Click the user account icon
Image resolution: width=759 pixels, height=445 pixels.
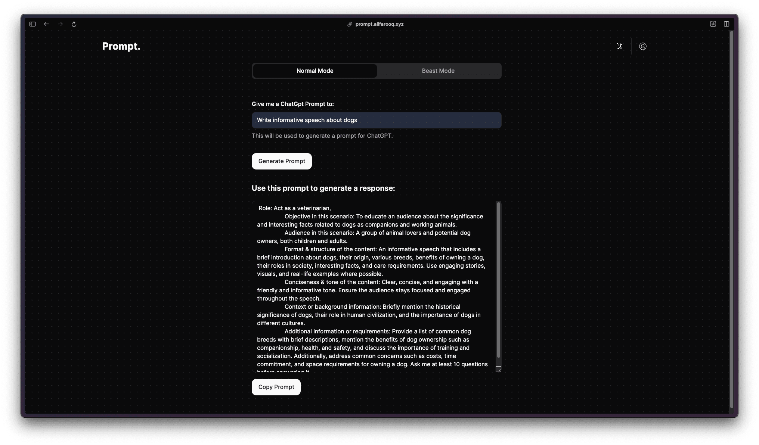pos(643,46)
